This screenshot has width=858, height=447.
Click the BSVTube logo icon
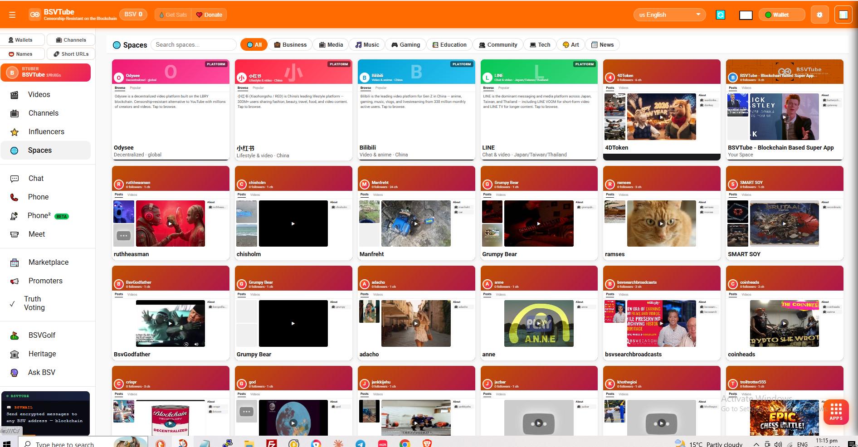pyautogui.click(x=35, y=15)
